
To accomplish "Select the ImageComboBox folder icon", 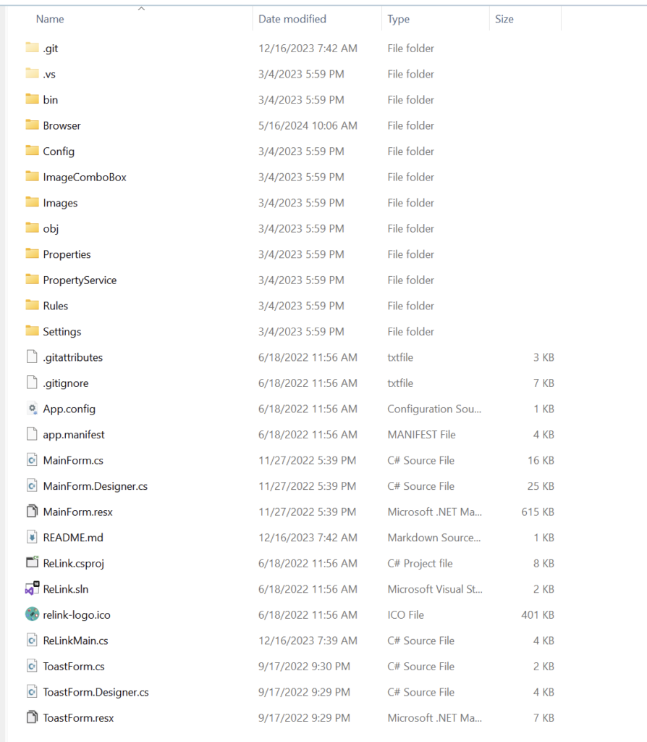I will point(32,177).
